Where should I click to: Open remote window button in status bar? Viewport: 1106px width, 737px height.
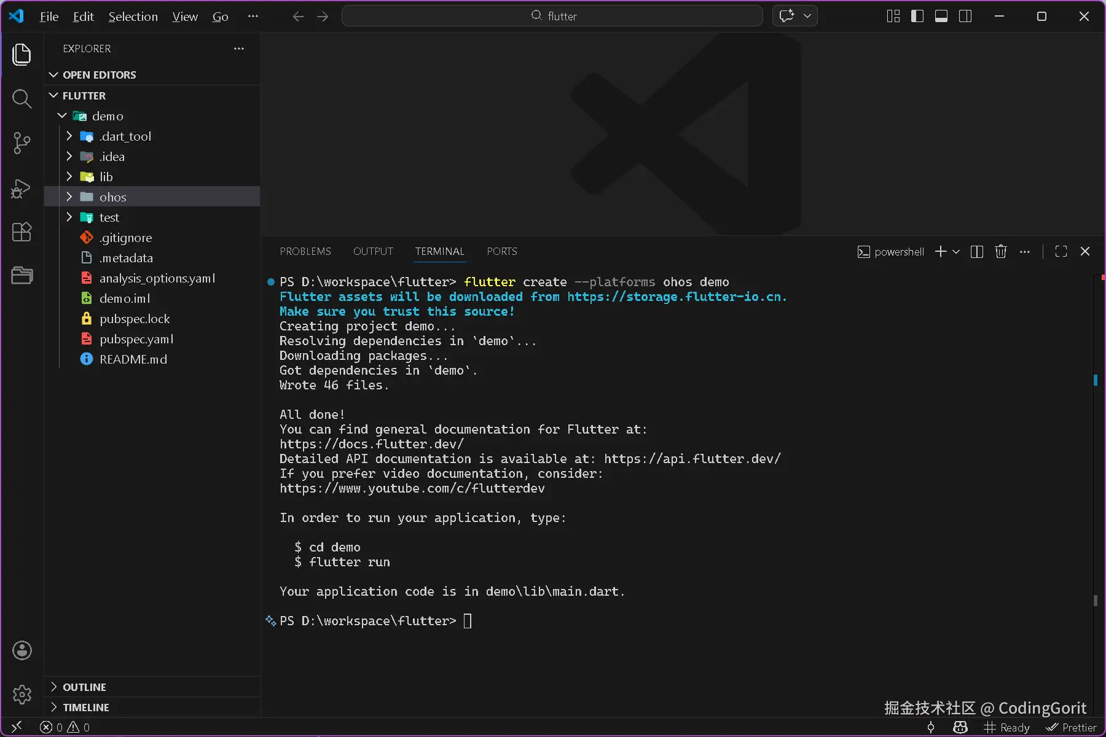[17, 727]
